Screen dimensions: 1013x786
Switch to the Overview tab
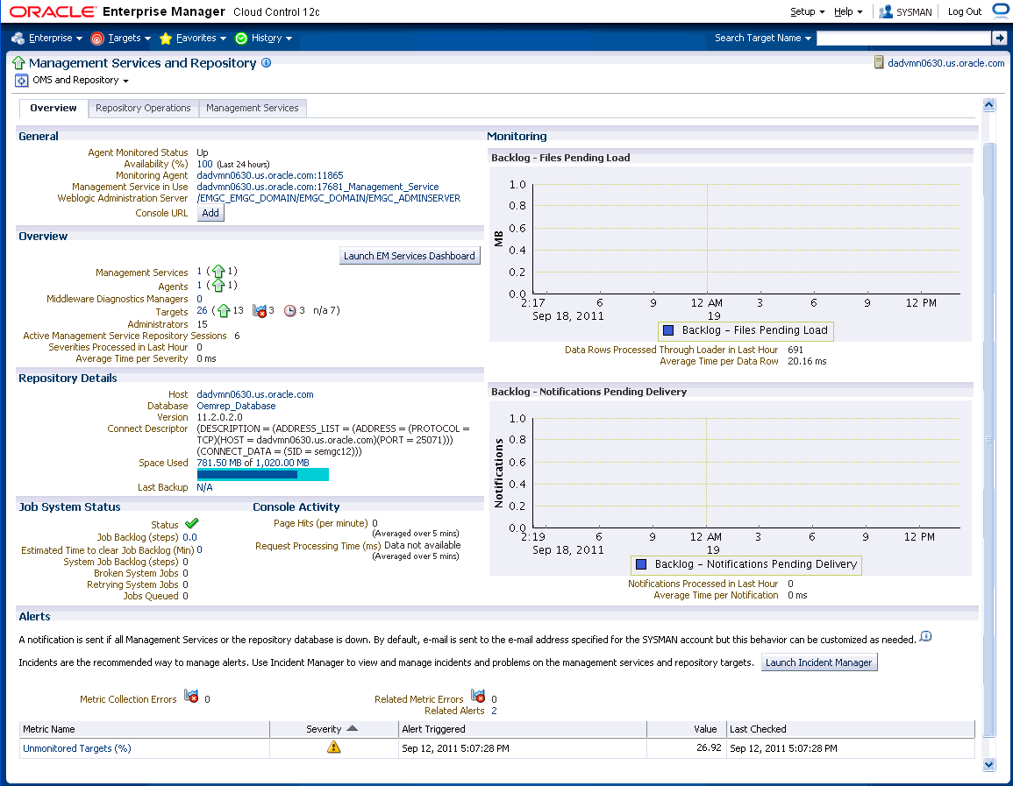coord(53,109)
